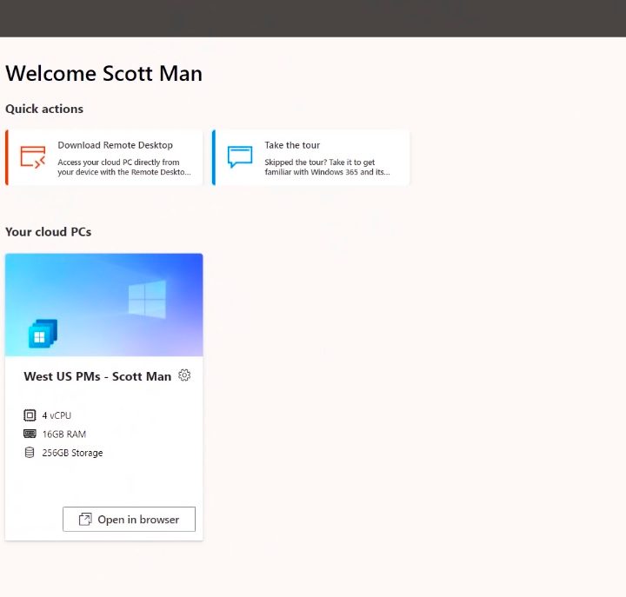Click the 4 vCPU label
The image size is (626, 597).
(57, 415)
